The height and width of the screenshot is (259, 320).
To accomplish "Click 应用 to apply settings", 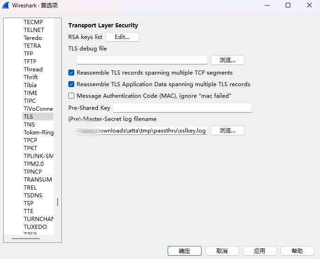I will coord(260,251).
